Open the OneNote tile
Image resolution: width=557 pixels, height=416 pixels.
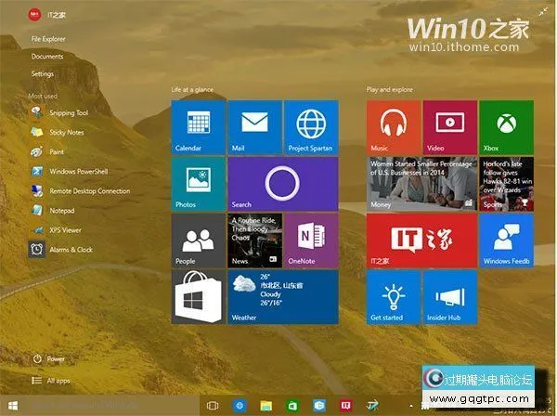(x=311, y=240)
